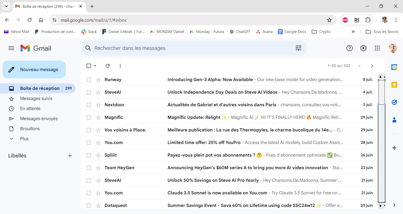The image size is (403, 214).
Task: Open the select dropdown arrow beside select-all checkbox
Action: click(95, 66)
